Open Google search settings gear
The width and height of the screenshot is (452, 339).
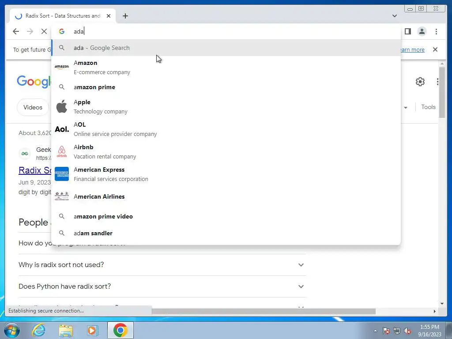[420, 82]
